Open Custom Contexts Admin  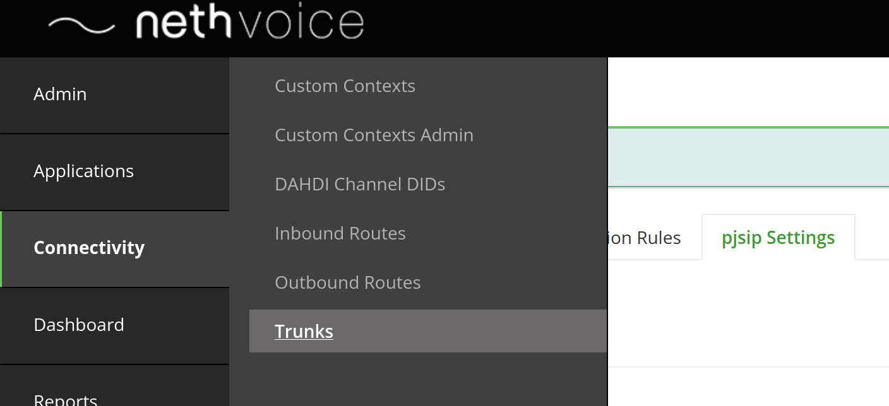click(x=374, y=135)
